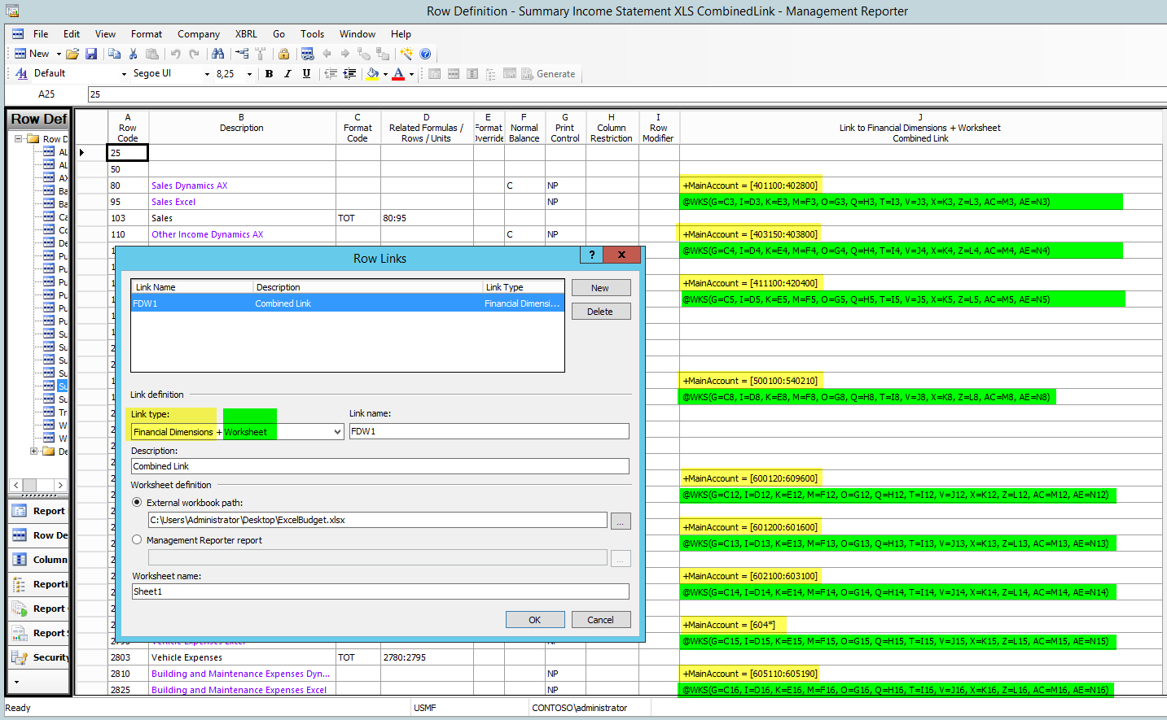The width and height of the screenshot is (1167, 720).
Task: Open the Link type dropdown
Action: click(337, 432)
